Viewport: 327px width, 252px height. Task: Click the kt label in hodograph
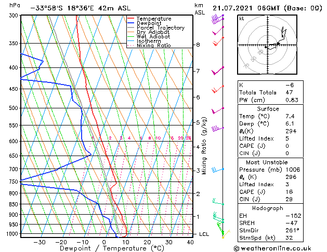point(242,19)
